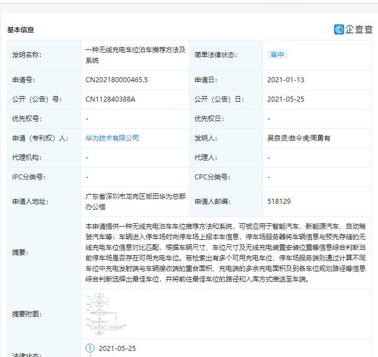Click the 申请（专利权）人 label
This screenshot has width=378, height=357.
pos(40,138)
